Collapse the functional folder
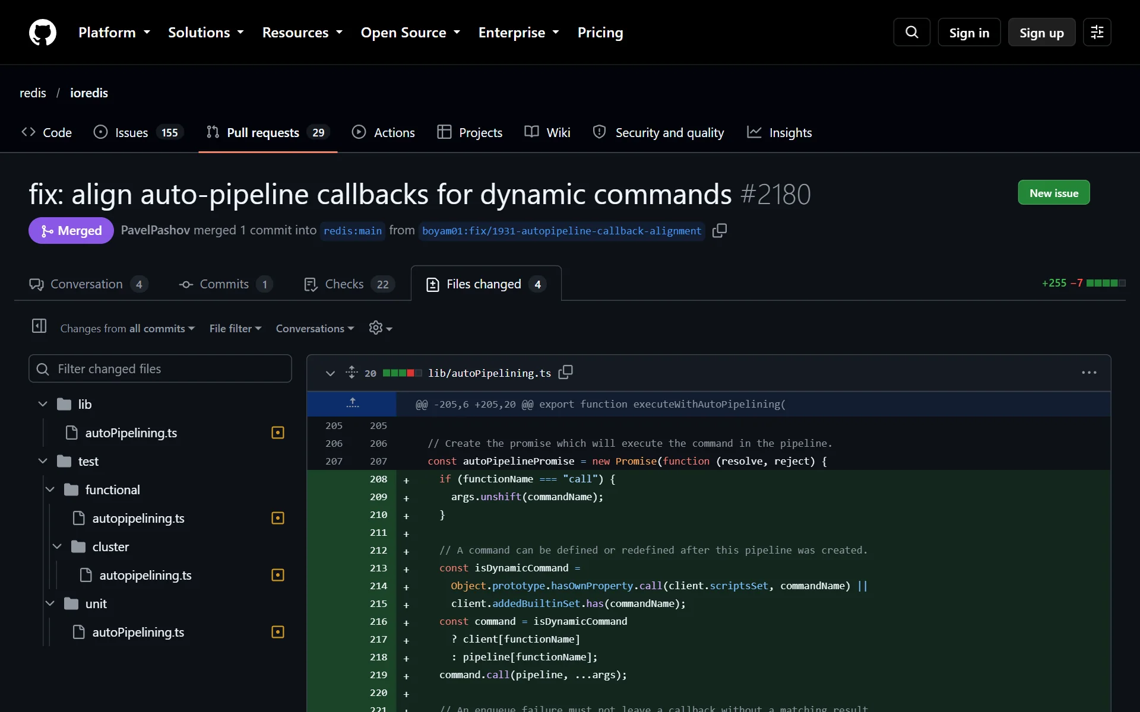Viewport: 1140px width, 712px height. click(x=50, y=490)
